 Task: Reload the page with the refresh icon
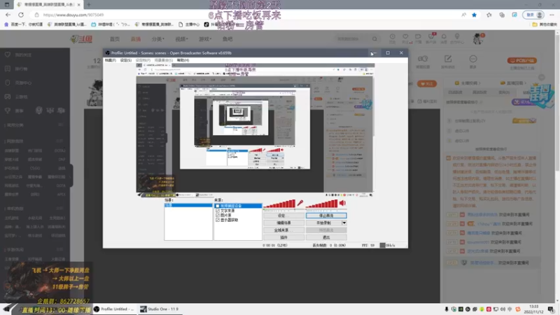[x=21, y=15]
